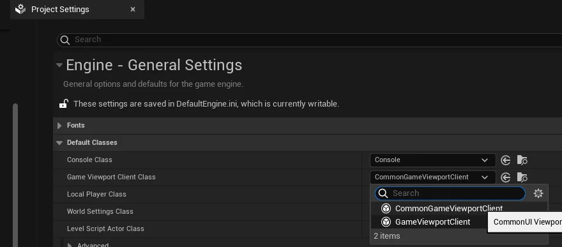Browse to Console class in Content Browser
This screenshot has height=247, width=562.
pos(522,160)
